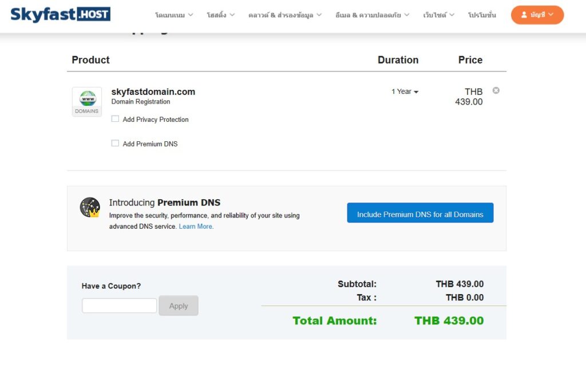The image size is (586, 365).
Task: Open the เว็บไซต์ menu
Action: click(439, 15)
